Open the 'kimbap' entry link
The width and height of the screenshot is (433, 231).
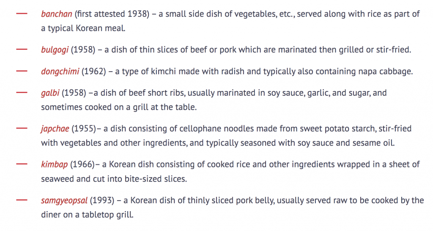point(55,165)
